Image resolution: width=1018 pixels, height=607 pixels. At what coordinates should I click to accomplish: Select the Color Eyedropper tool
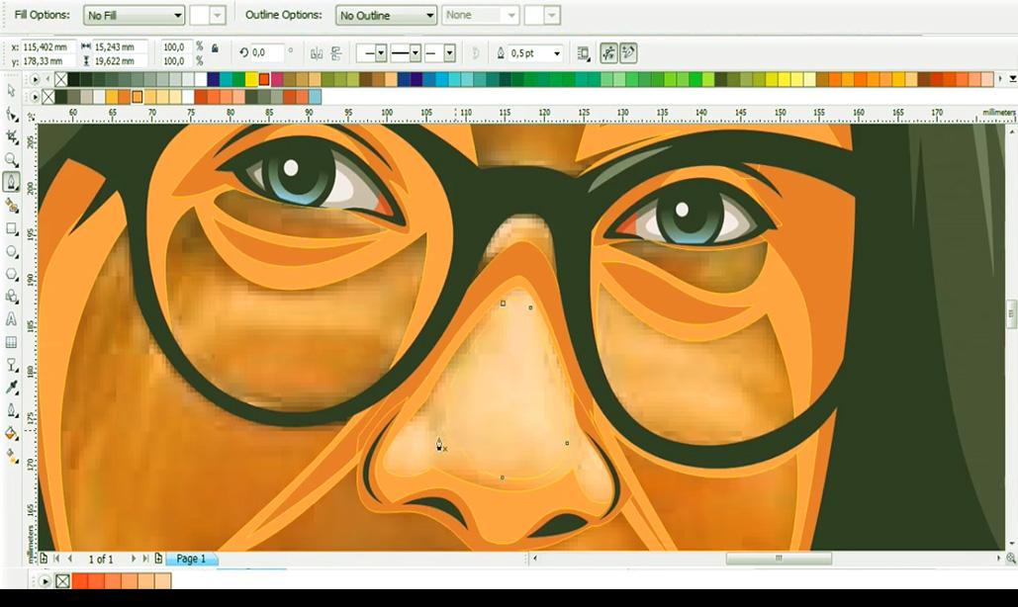pyautogui.click(x=12, y=388)
